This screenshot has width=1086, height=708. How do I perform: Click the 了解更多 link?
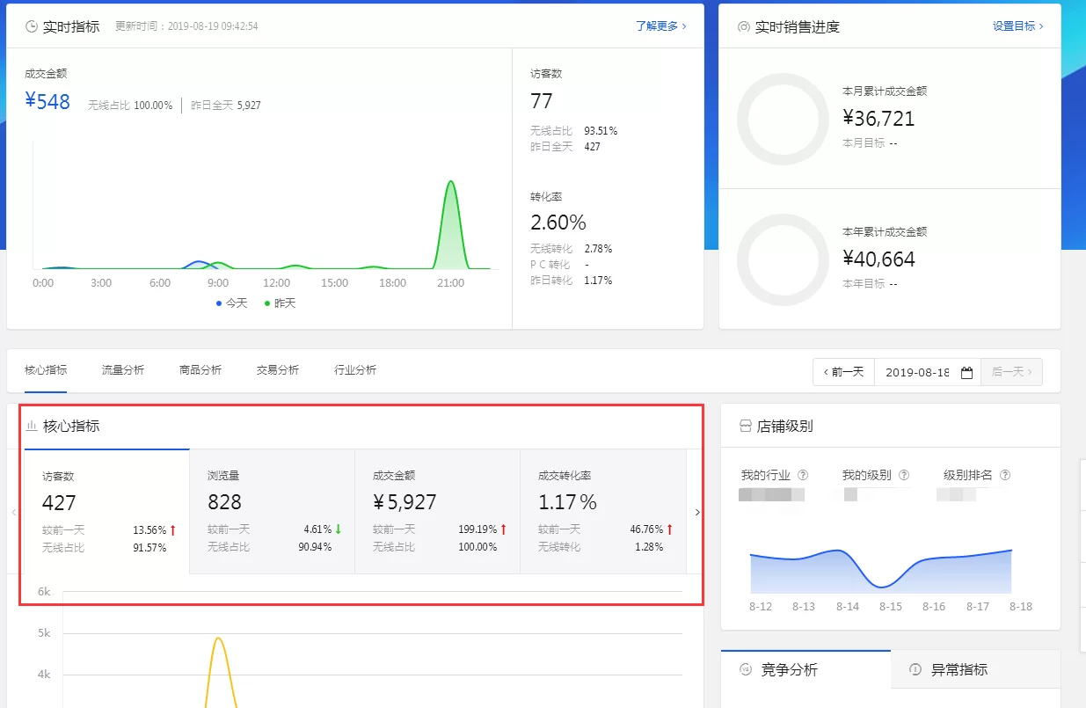point(660,26)
